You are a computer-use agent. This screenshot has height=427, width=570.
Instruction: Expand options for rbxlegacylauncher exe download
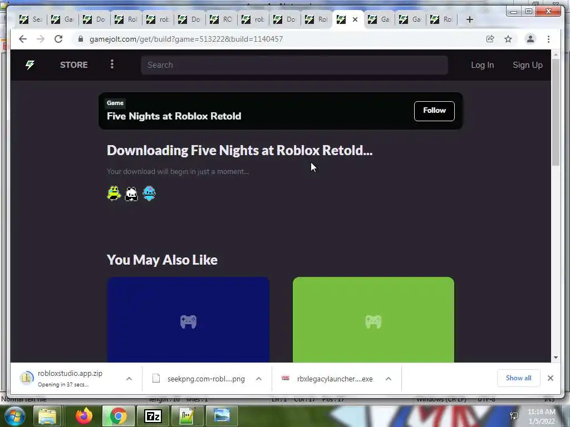388,379
